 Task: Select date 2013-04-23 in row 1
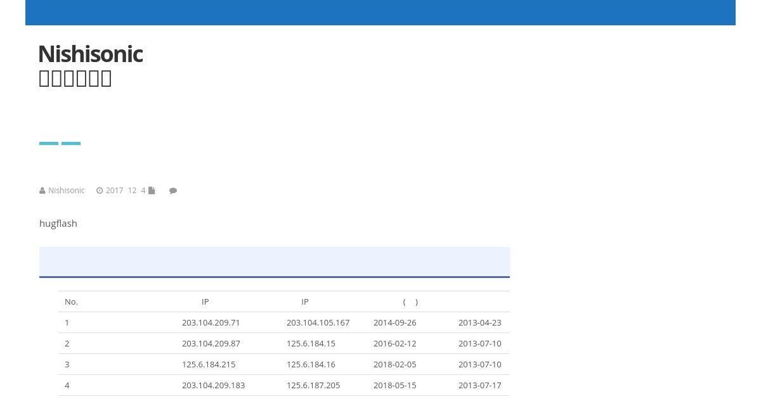(x=480, y=323)
